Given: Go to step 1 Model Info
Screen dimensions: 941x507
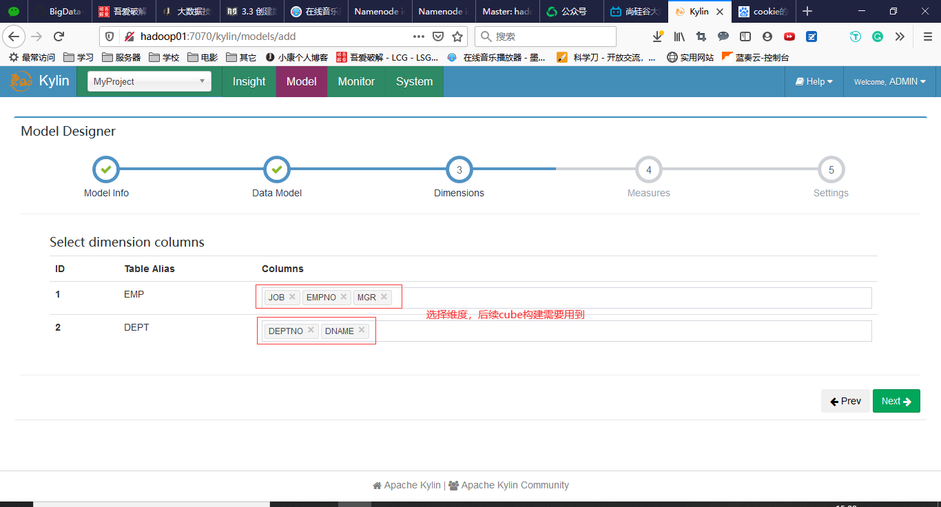Looking at the screenshot, I should [105, 169].
